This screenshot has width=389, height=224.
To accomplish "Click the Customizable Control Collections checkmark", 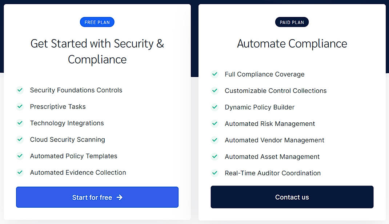I will tap(214, 91).
